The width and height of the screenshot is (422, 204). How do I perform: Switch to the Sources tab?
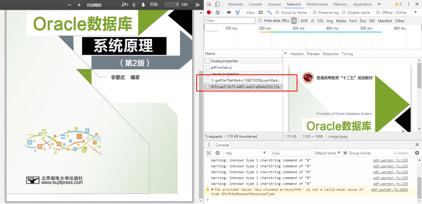click(x=274, y=4)
